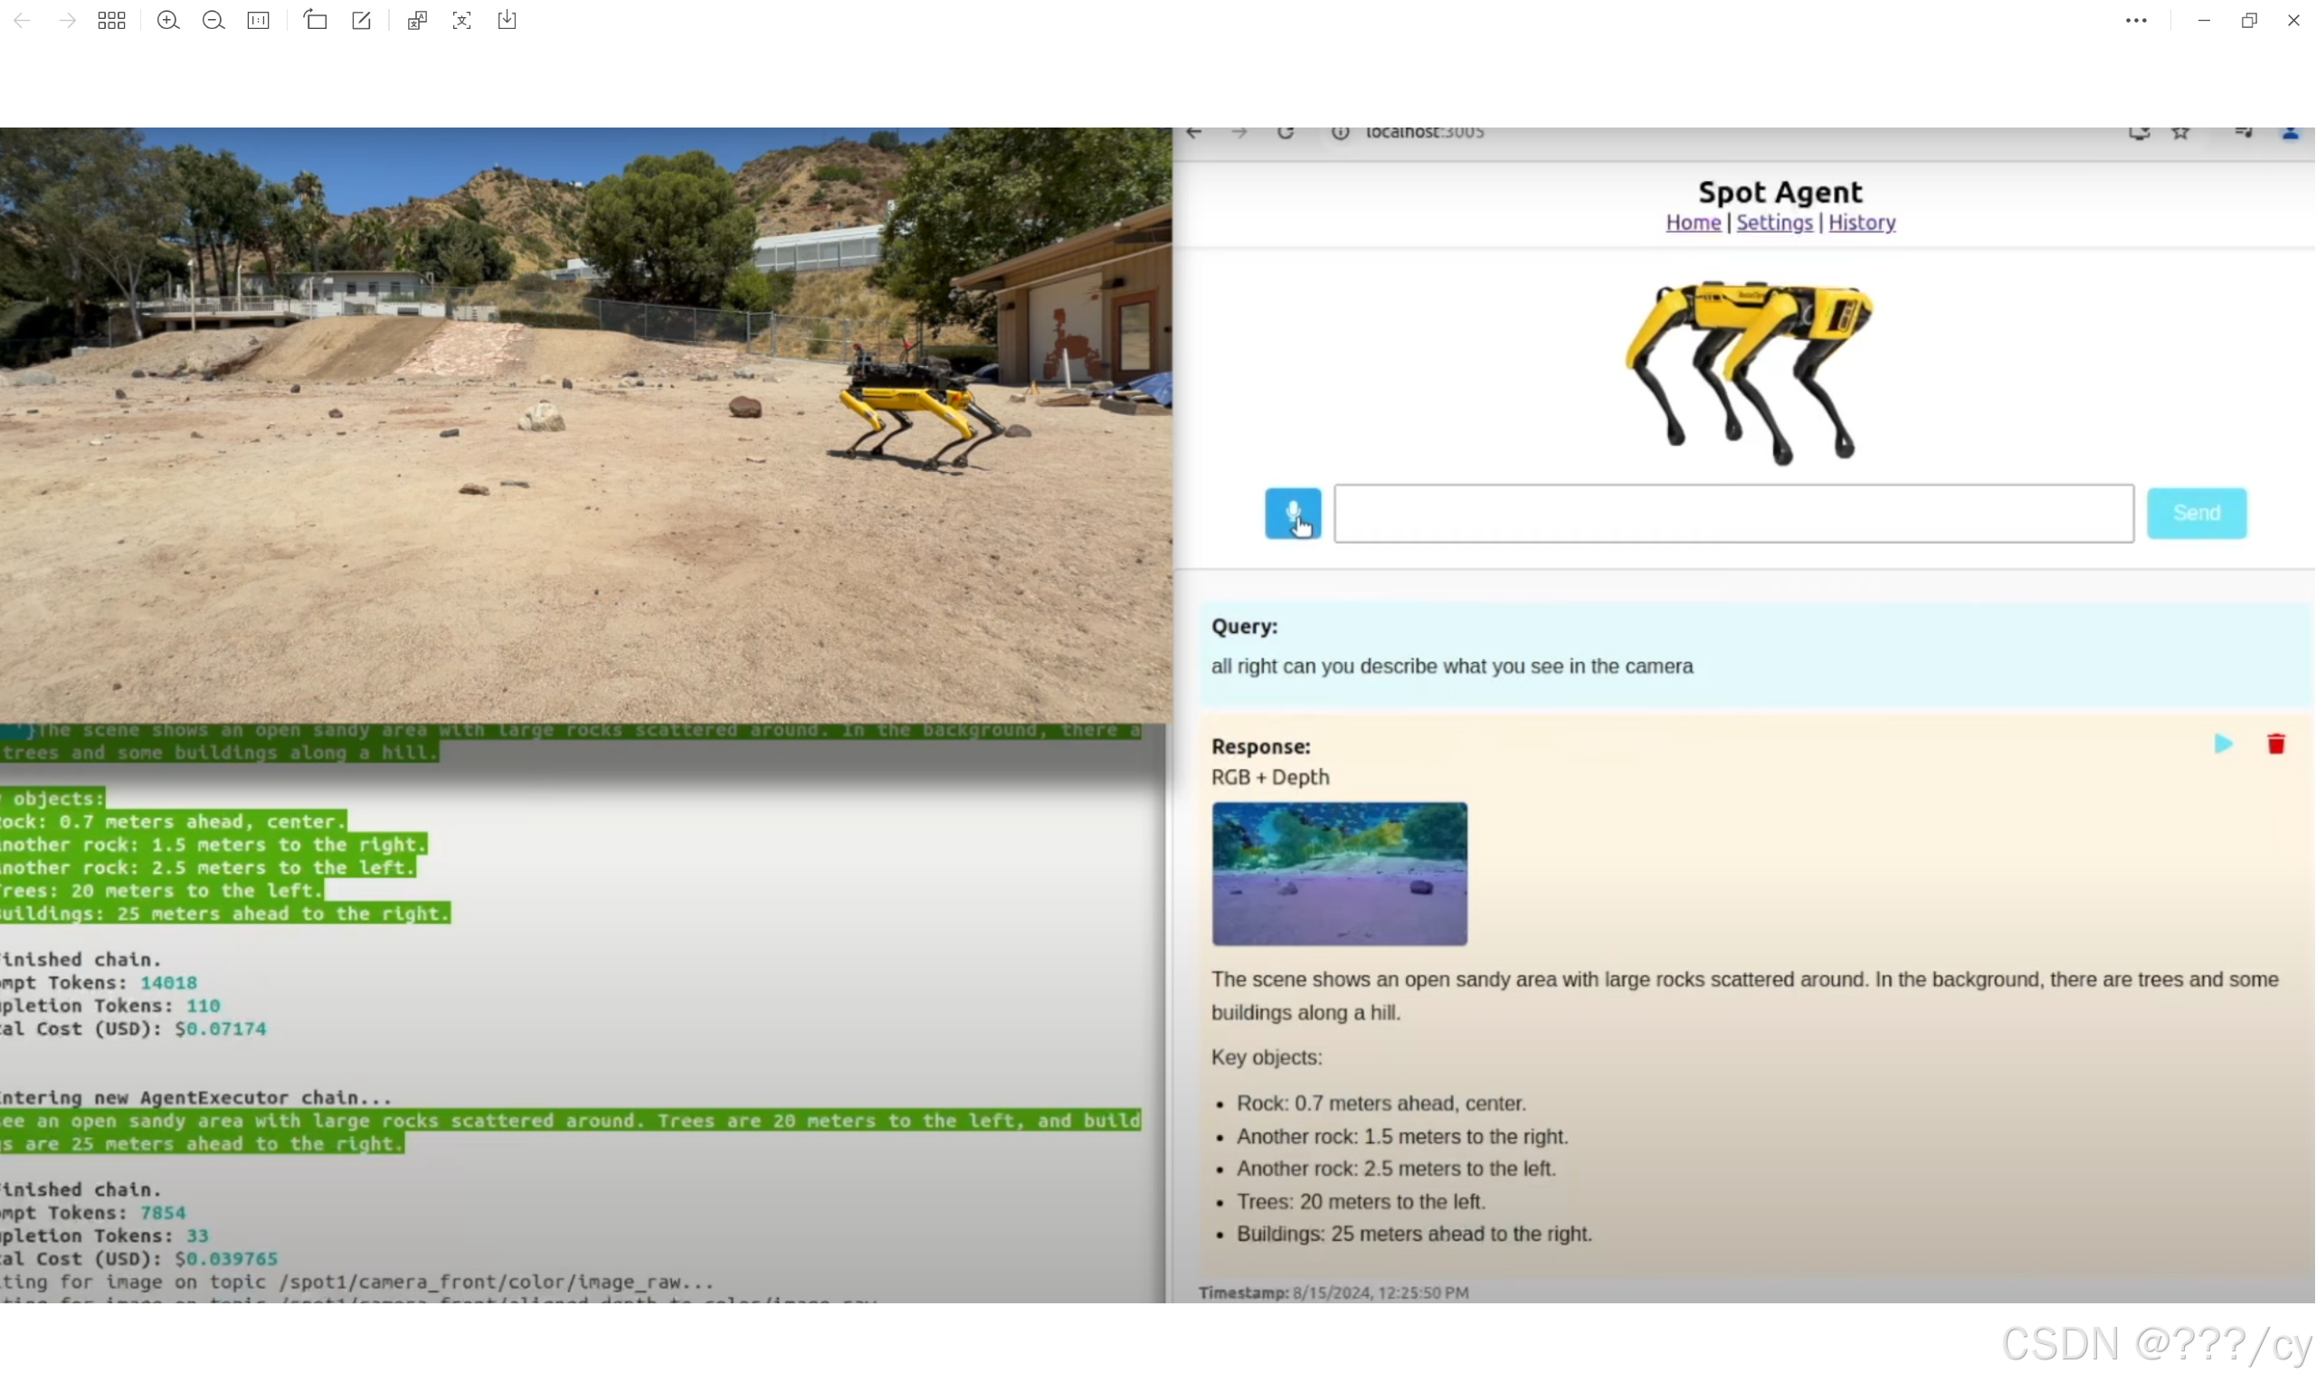
Task: Click the browser reload button
Action: [1286, 133]
